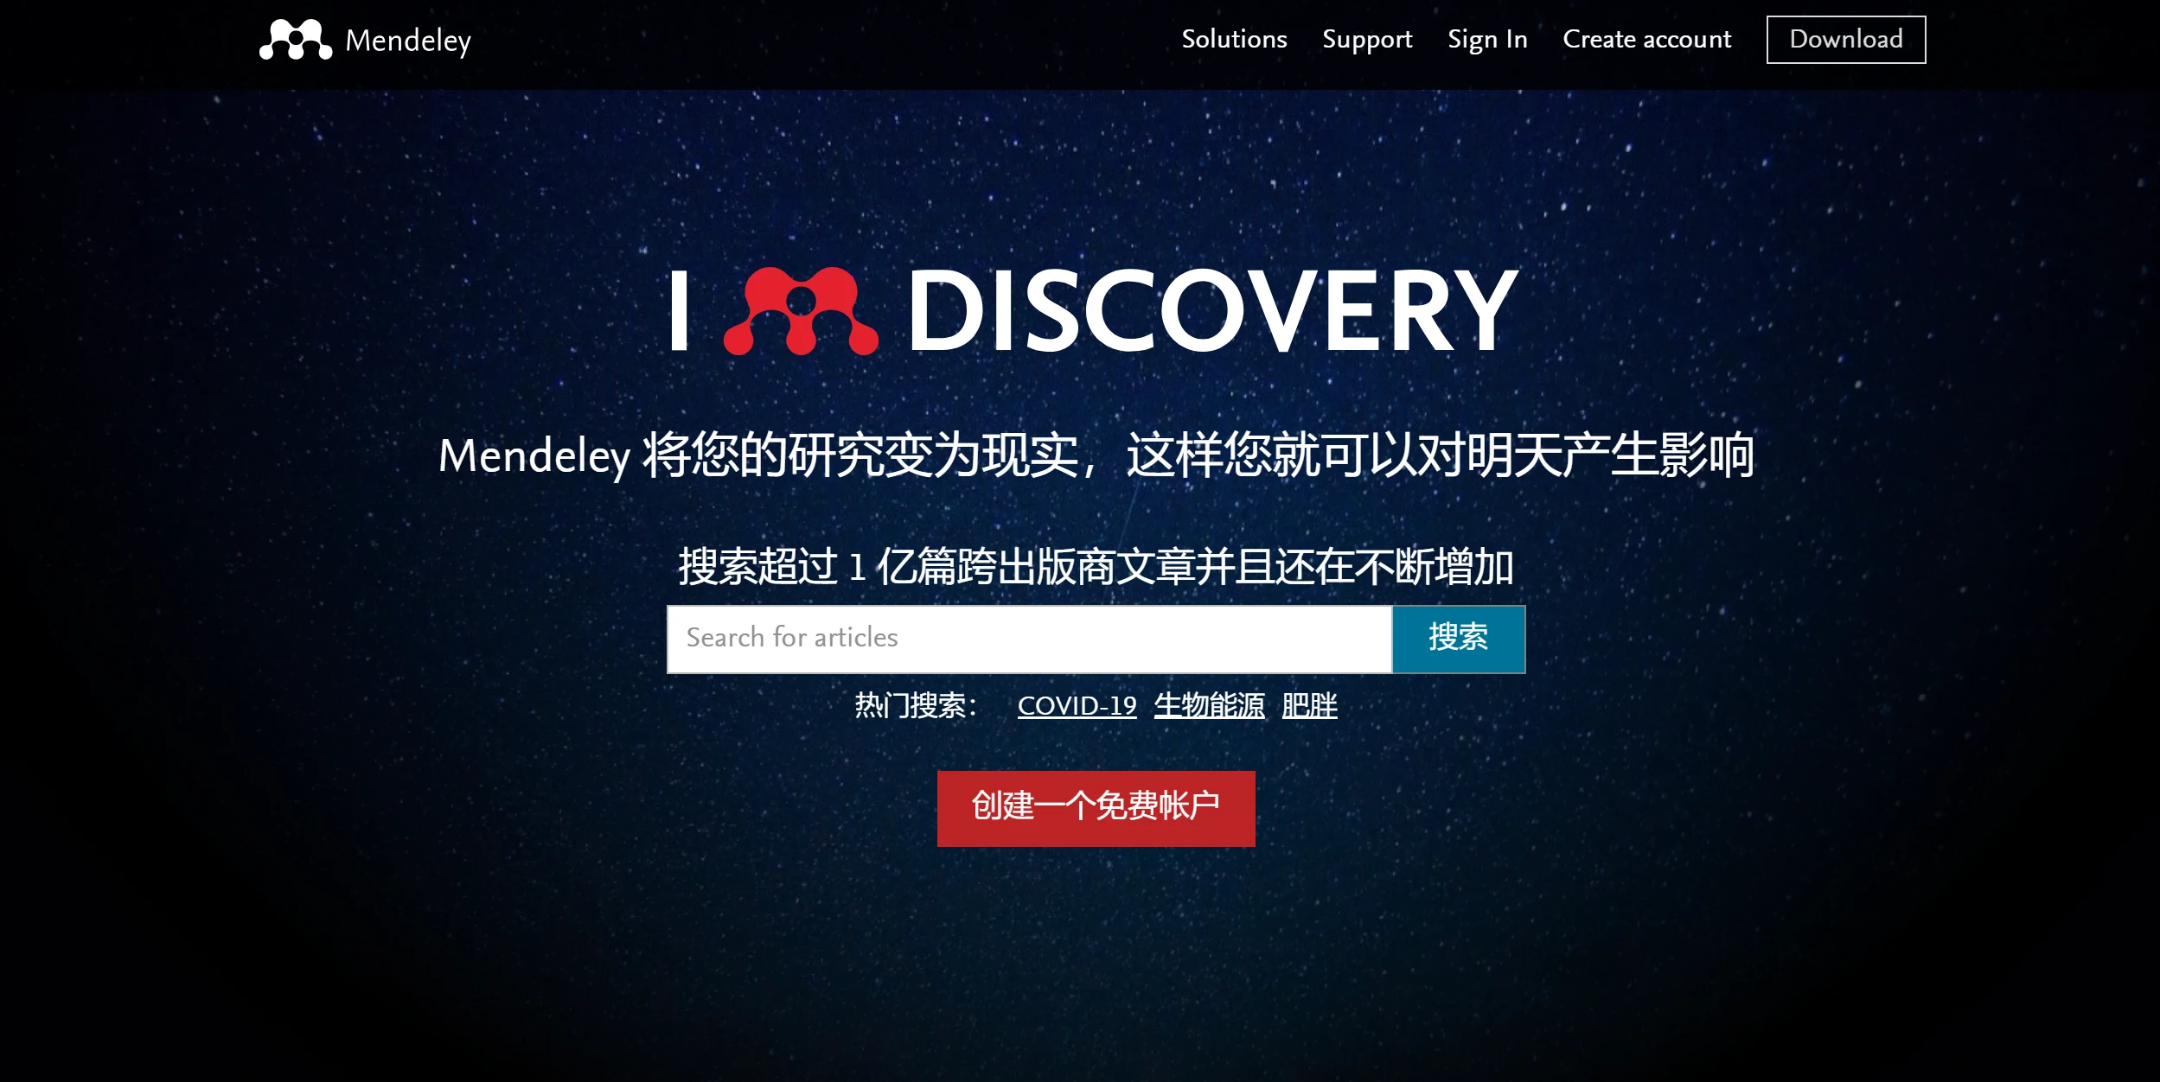Select the 肥胖 trending topic tab
The height and width of the screenshot is (1082, 2160).
(1314, 707)
